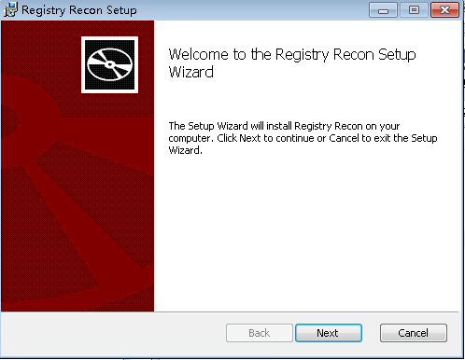Continue installation with the Next button
The height and width of the screenshot is (360, 465).
pos(329,333)
